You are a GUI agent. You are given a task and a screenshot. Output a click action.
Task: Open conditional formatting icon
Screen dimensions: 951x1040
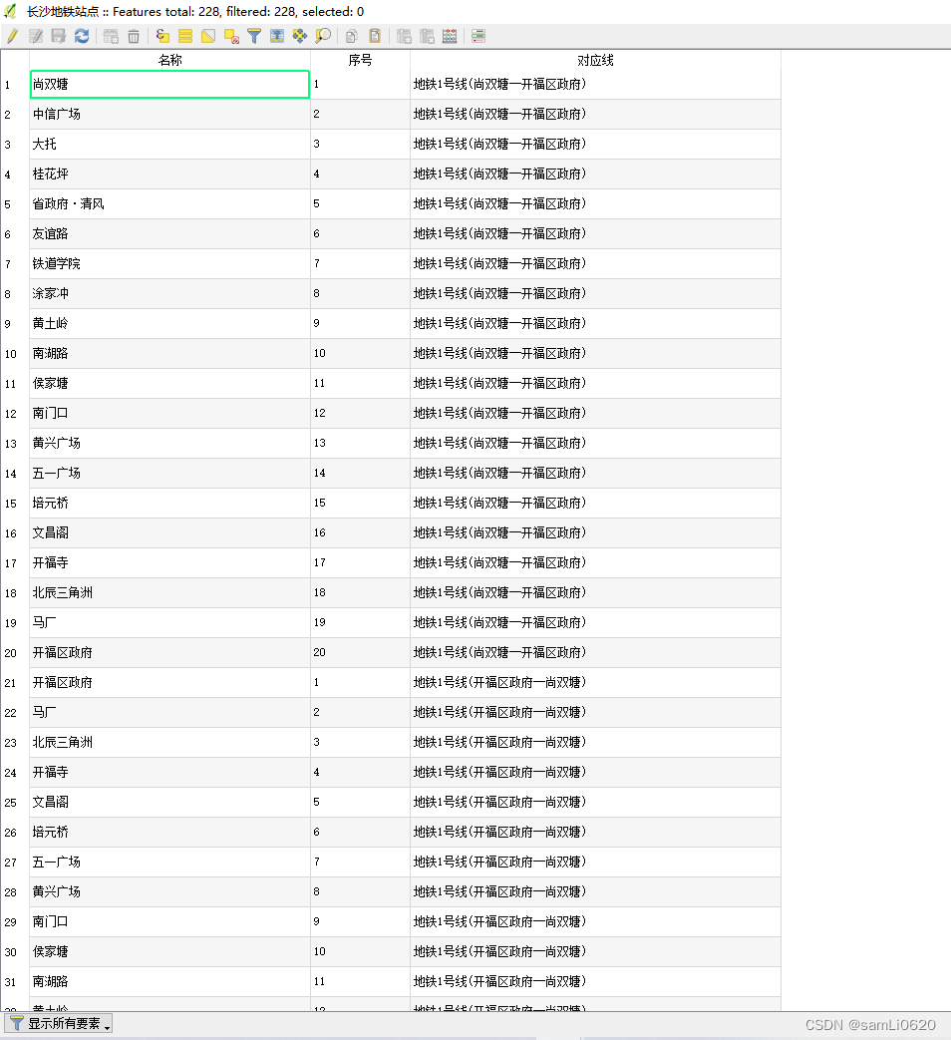pos(478,37)
